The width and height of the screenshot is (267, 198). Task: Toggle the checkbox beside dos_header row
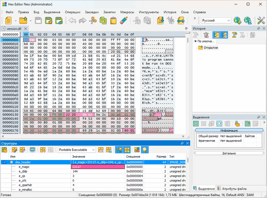click(5, 162)
